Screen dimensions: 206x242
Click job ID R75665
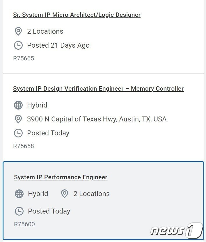click(24, 58)
